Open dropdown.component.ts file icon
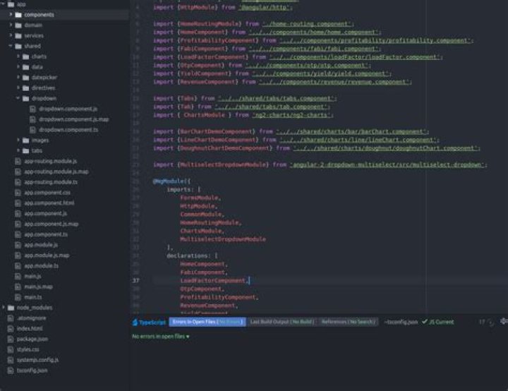The image size is (508, 391). click(x=32, y=130)
